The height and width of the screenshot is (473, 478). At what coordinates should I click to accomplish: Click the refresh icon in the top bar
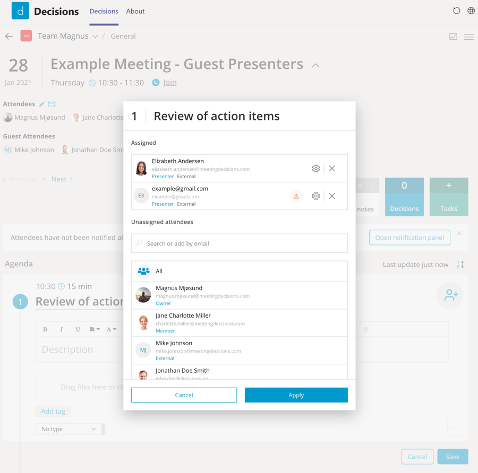[x=456, y=11]
